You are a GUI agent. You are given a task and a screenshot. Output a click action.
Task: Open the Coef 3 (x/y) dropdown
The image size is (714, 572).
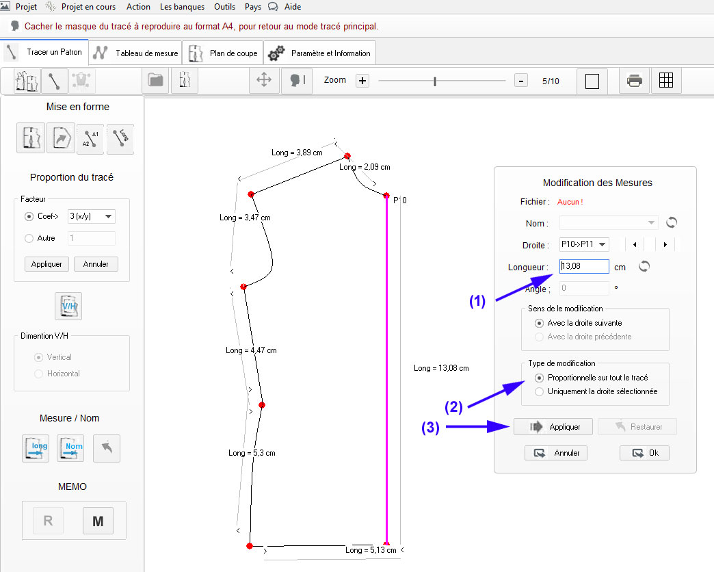(92, 217)
